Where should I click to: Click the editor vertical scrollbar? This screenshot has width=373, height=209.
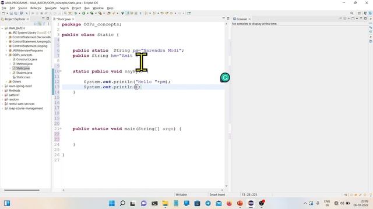(x=226, y=105)
